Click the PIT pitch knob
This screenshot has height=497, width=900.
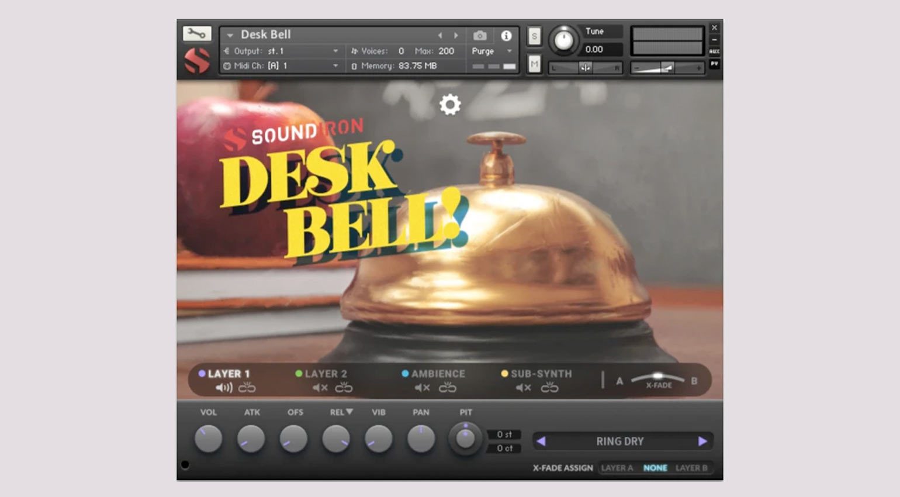coord(465,439)
